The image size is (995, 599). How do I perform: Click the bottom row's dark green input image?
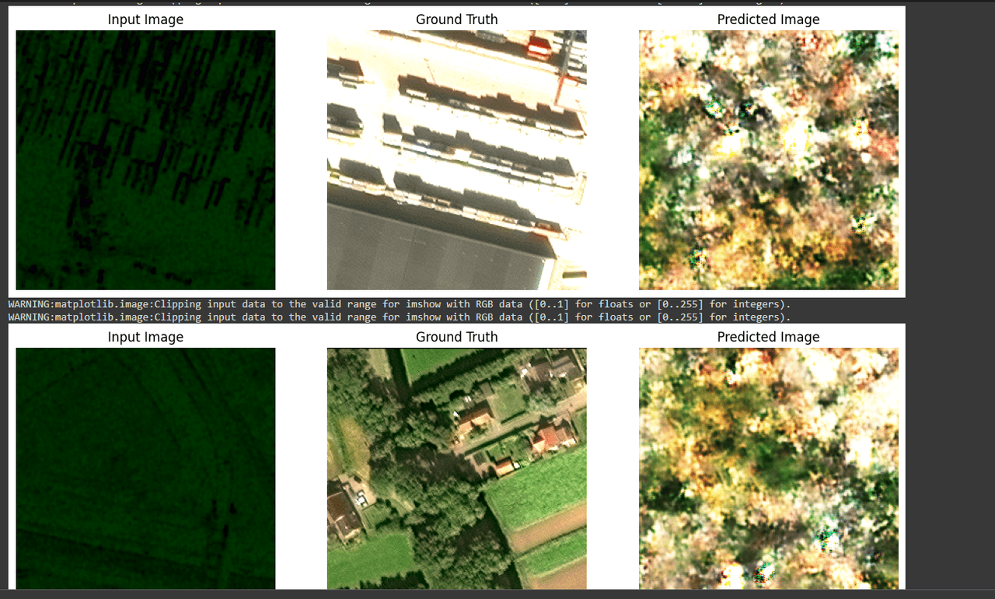tap(145, 468)
